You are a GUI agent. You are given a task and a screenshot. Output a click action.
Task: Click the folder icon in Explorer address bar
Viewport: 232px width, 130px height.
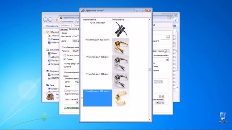point(57,19)
